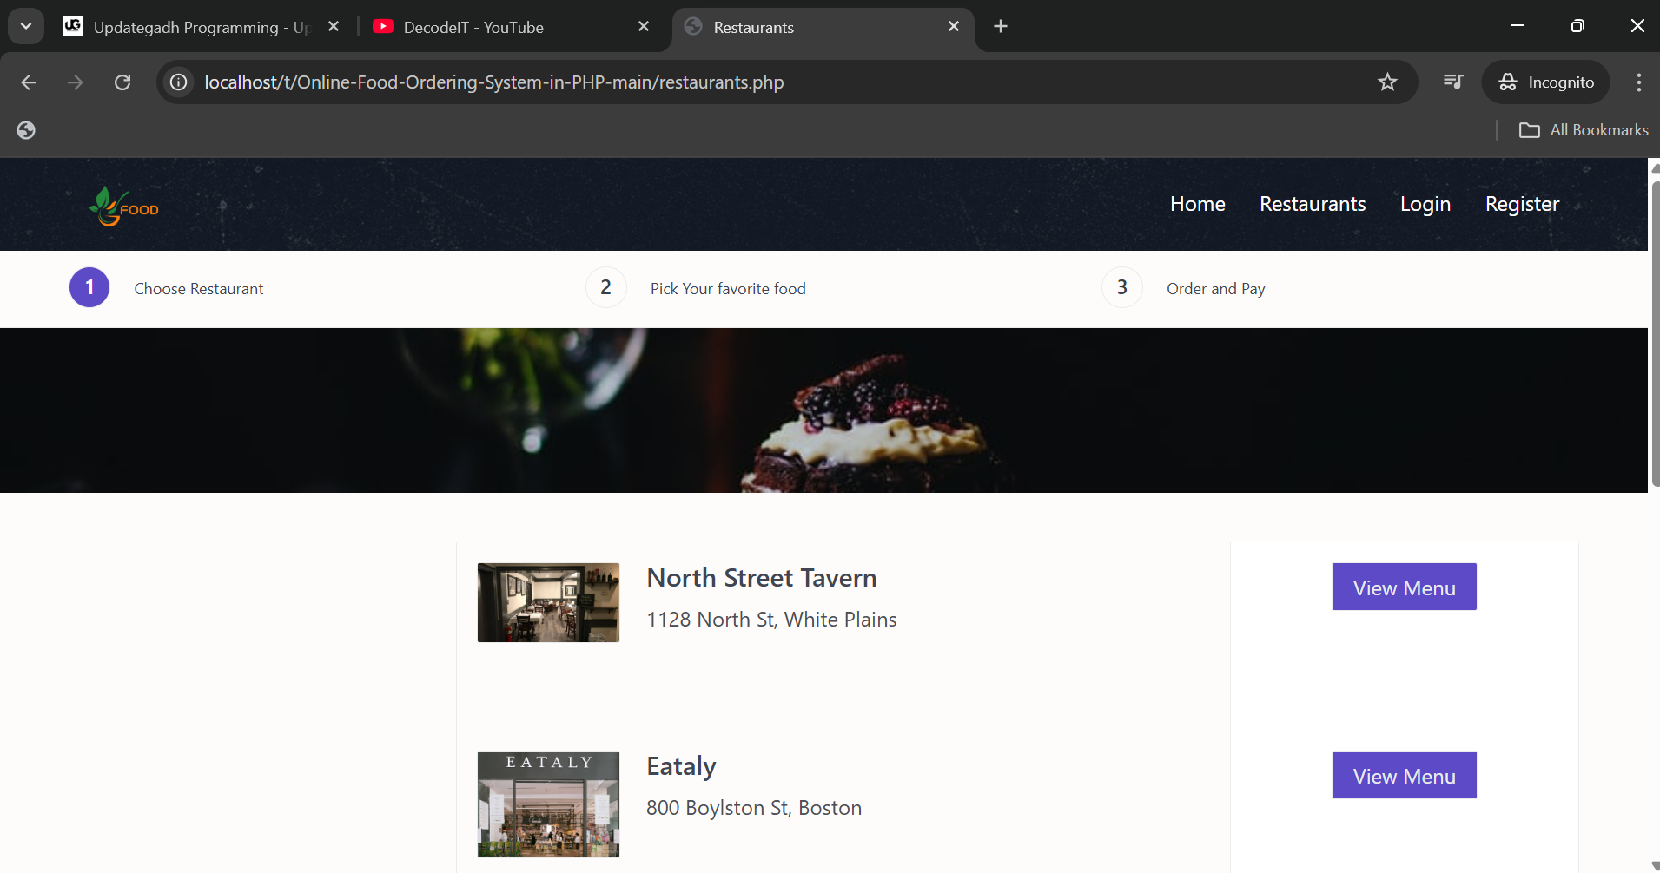Click step 1 circle Choose Restaurant
The image size is (1660, 873).
point(89,287)
